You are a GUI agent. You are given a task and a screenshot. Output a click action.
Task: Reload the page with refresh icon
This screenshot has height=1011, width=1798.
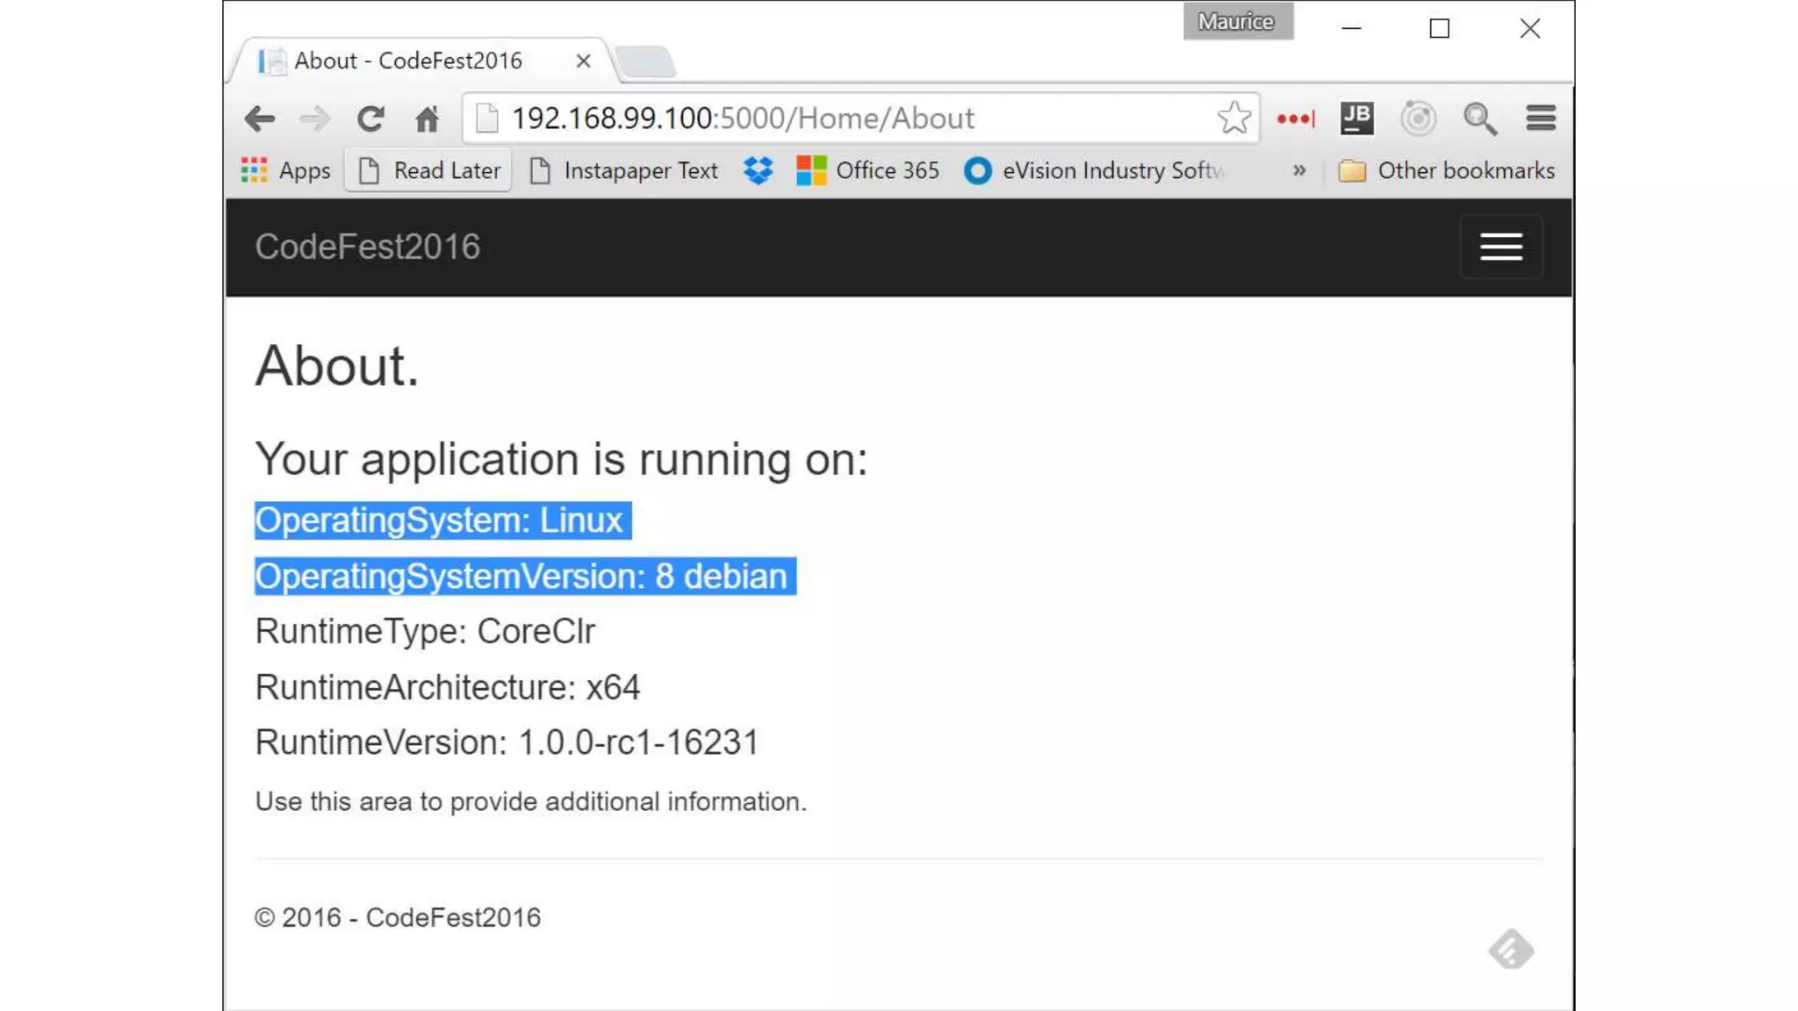coord(370,118)
